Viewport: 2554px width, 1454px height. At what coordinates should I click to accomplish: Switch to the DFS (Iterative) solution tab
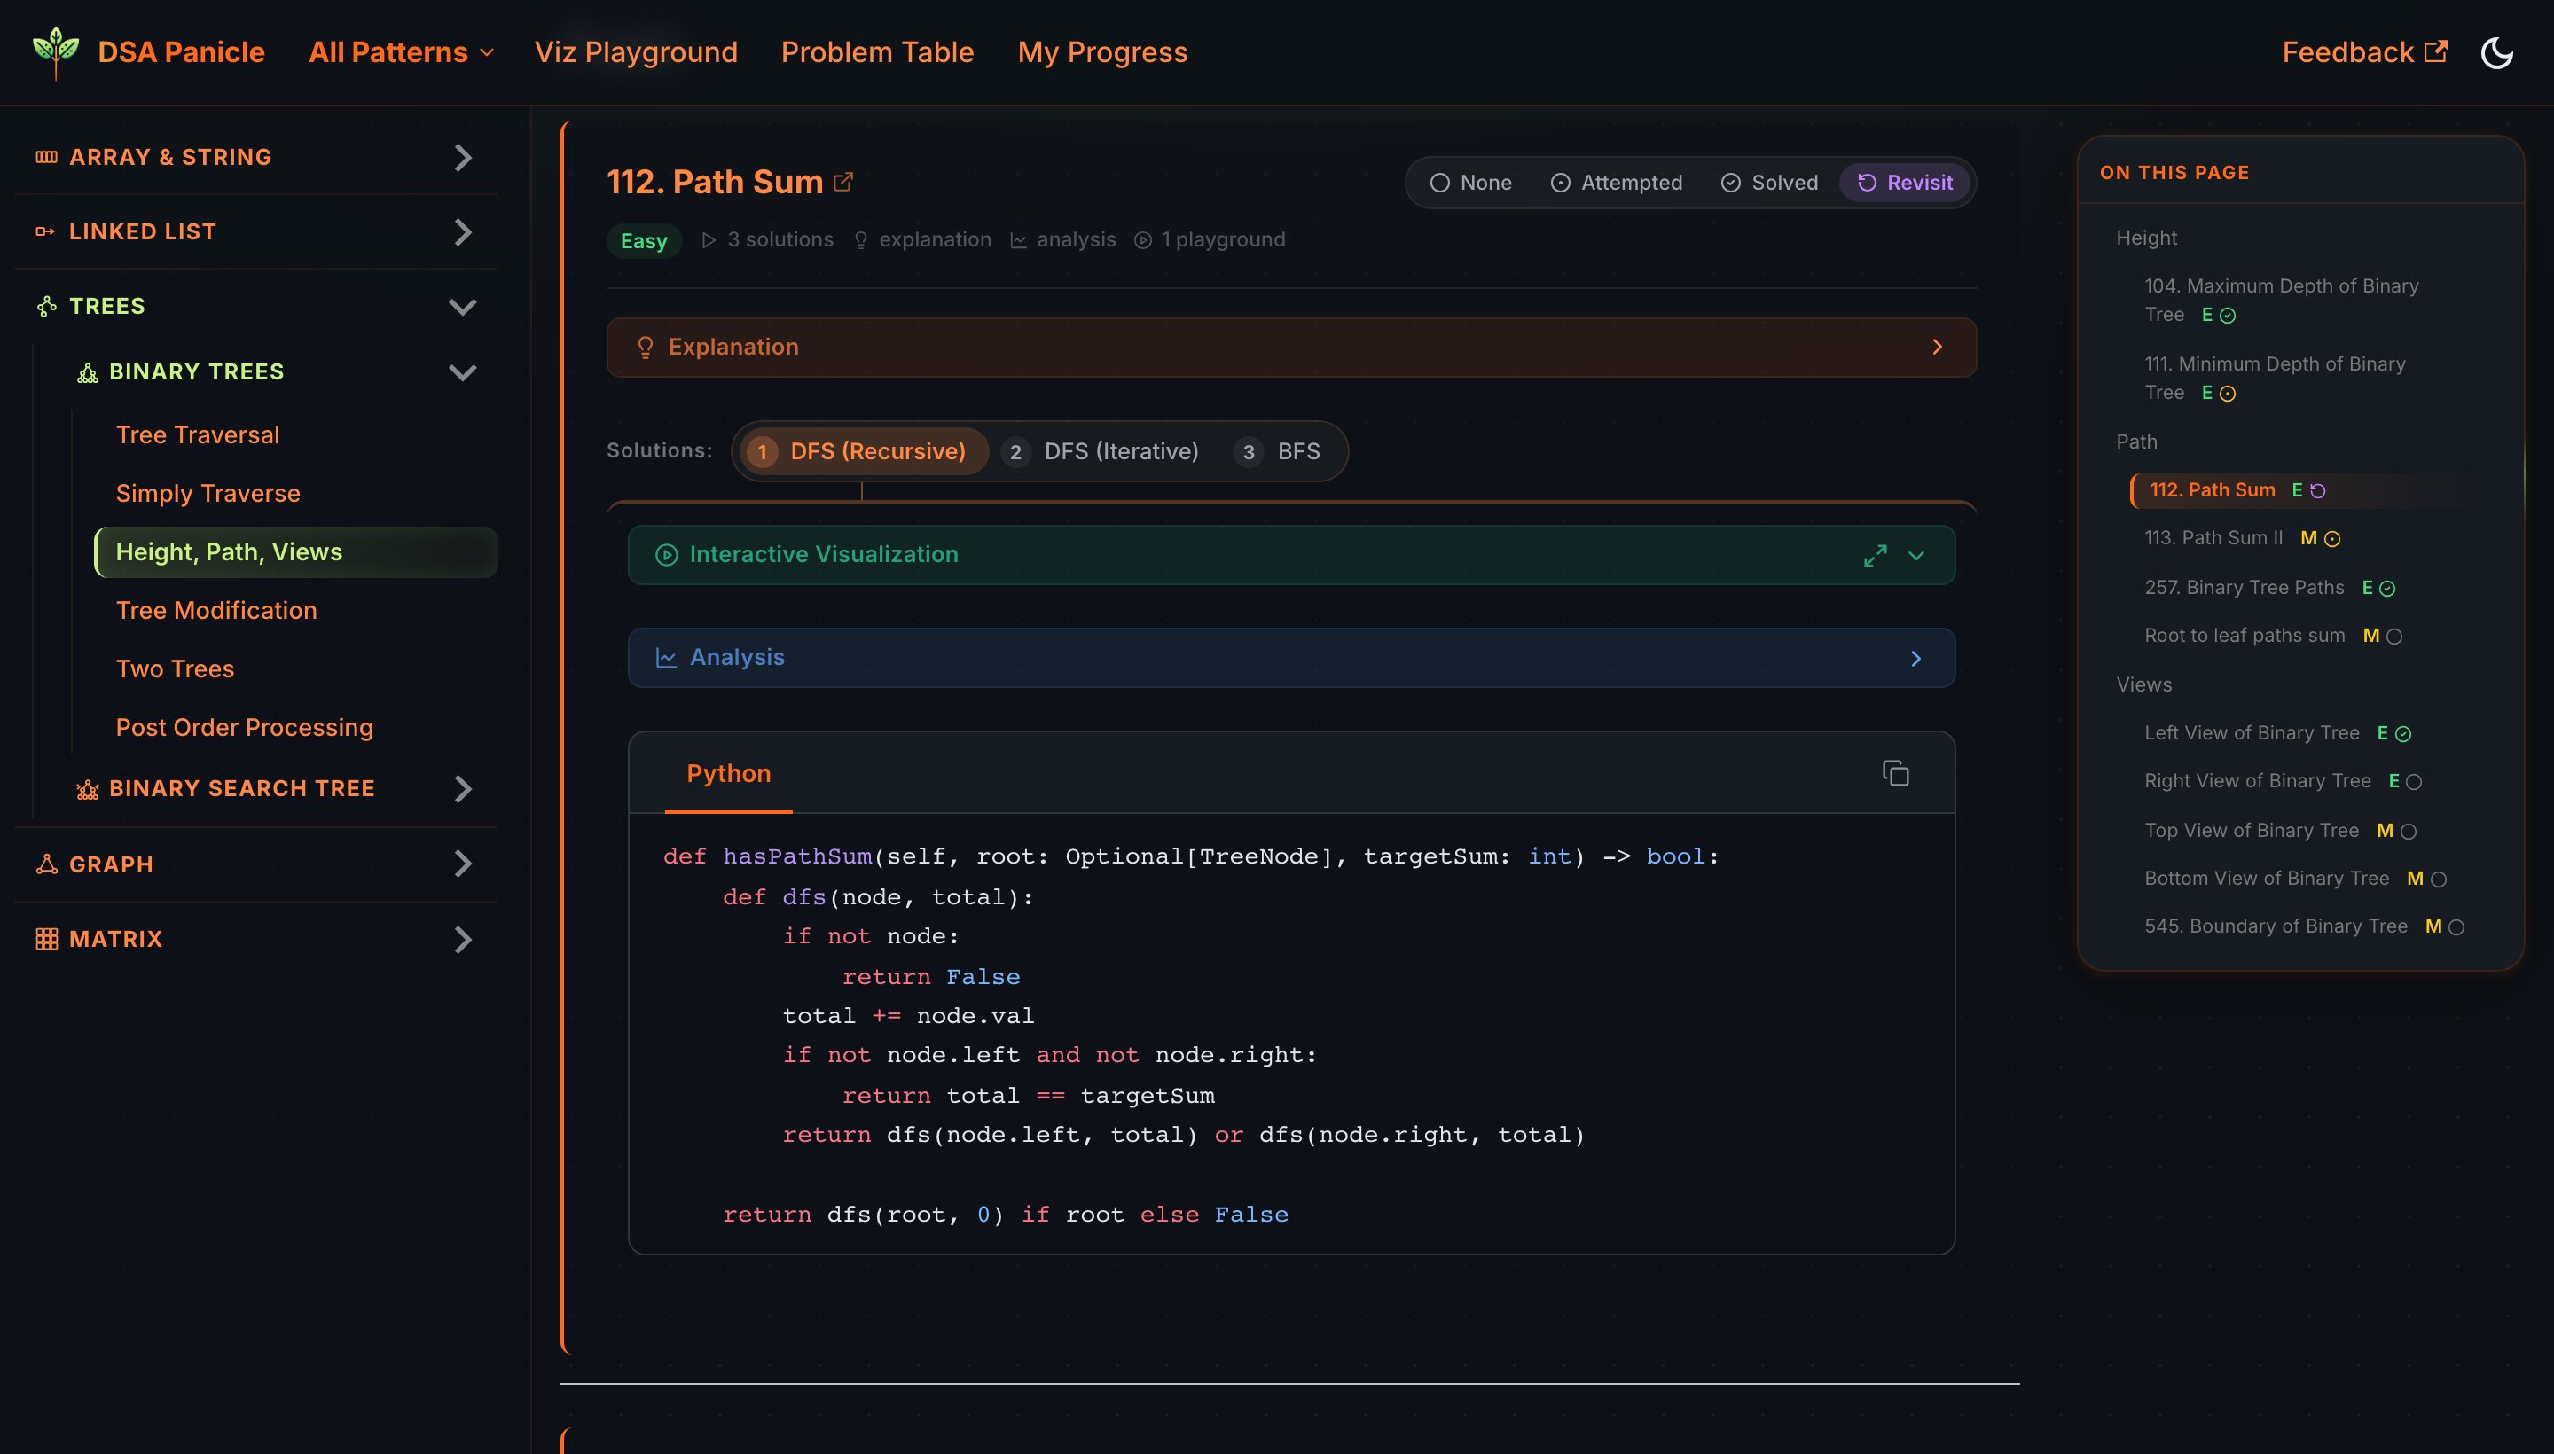1099,451
